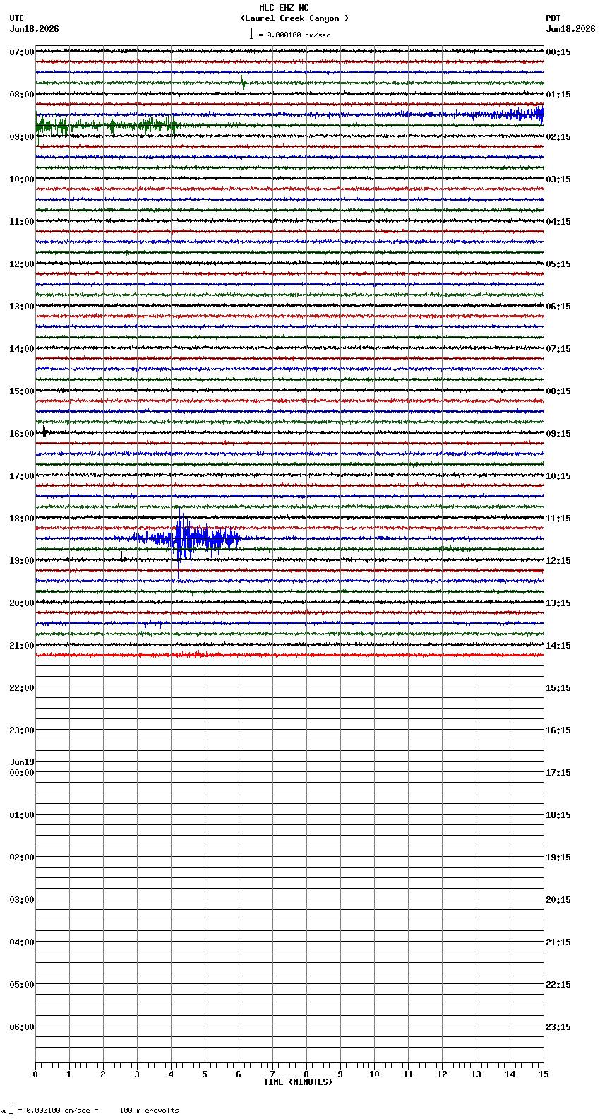Click the '02:15' PDT time label

point(558,136)
